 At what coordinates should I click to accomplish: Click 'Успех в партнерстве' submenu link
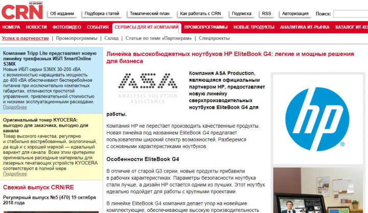pyautogui.click(x=26, y=38)
